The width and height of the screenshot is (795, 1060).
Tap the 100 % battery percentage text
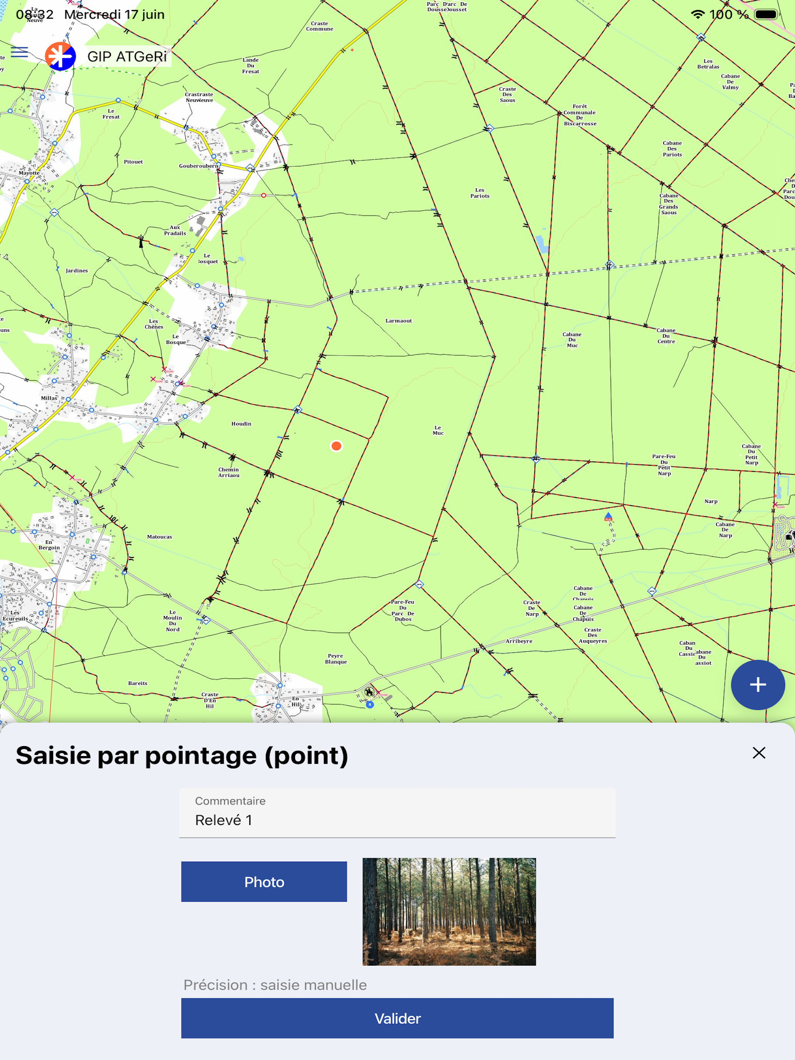(729, 14)
